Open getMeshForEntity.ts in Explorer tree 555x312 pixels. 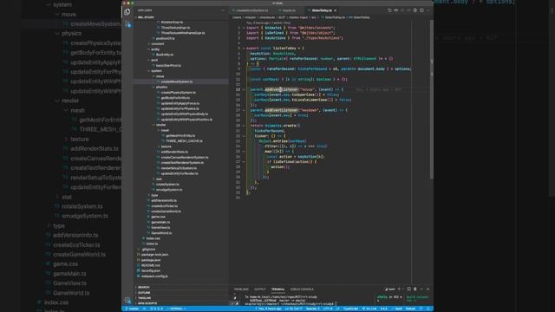(x=181, y=136)
